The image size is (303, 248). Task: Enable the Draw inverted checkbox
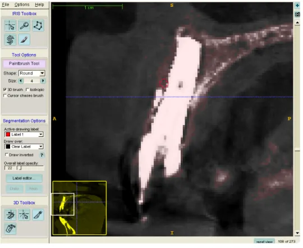pos(7,155)
